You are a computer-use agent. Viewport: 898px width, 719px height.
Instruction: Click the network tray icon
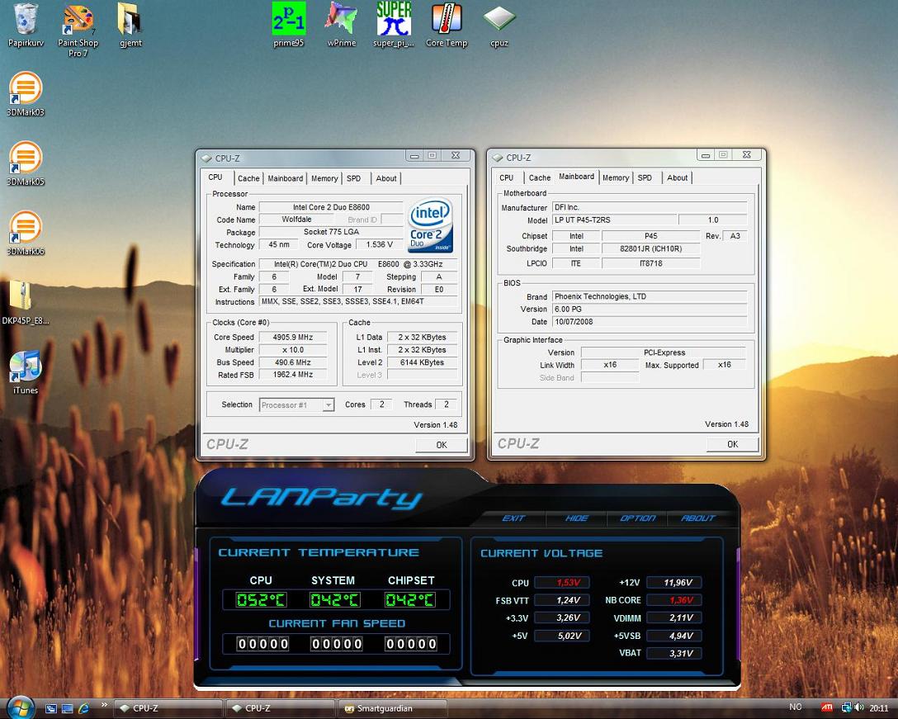tap(846, 708)
